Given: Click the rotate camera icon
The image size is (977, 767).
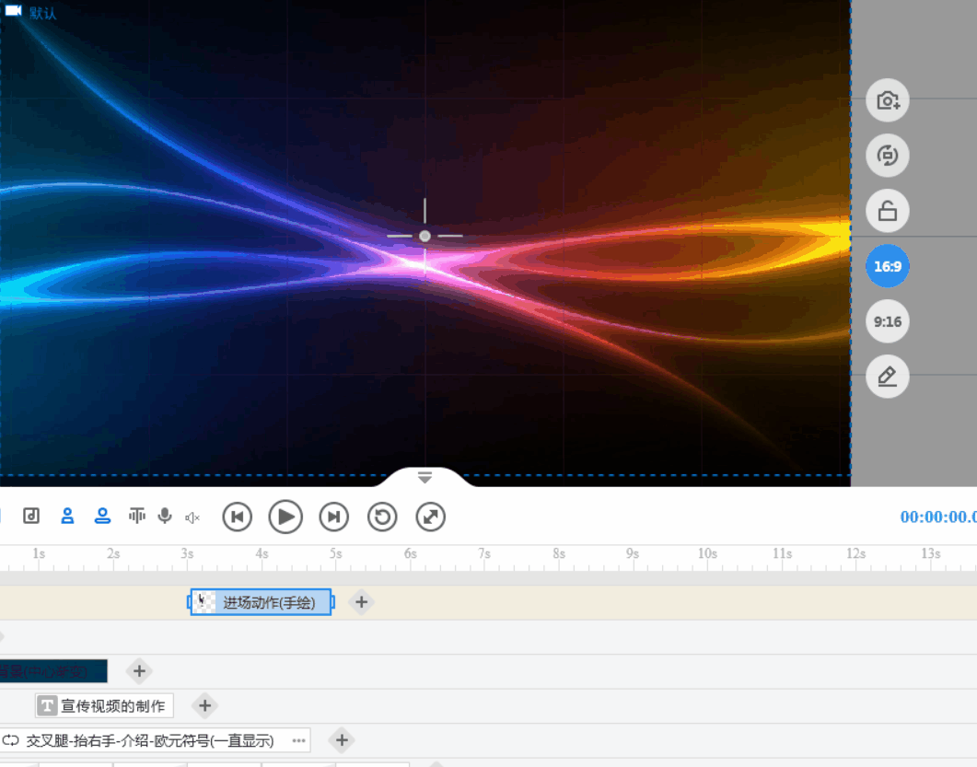Looking at the screenshot, I should [x=888, y=155].
